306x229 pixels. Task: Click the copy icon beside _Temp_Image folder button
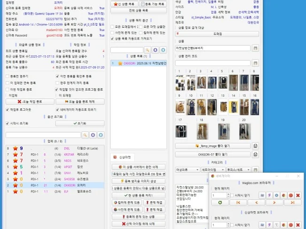(255, 146)
